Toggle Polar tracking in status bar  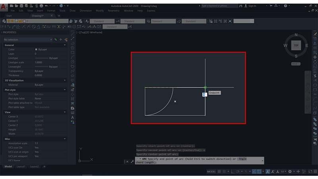238,171
